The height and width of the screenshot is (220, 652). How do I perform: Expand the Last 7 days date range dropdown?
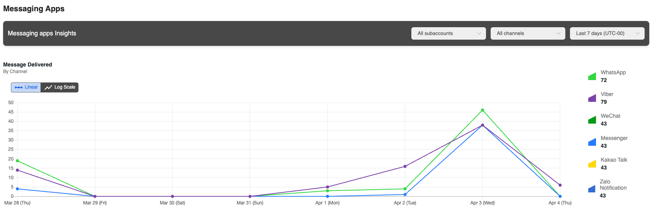point(607,33)
